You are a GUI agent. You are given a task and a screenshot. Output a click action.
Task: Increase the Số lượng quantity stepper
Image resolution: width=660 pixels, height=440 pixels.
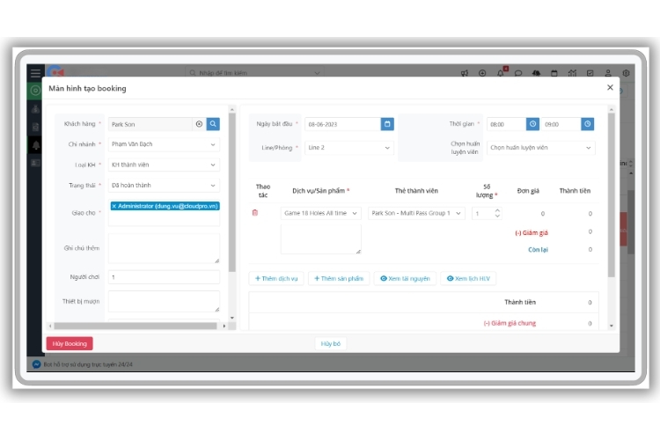tap(497, 209)
